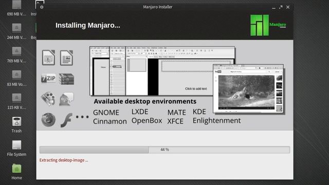Open the Trash desktop icon

tap(16, 121)
